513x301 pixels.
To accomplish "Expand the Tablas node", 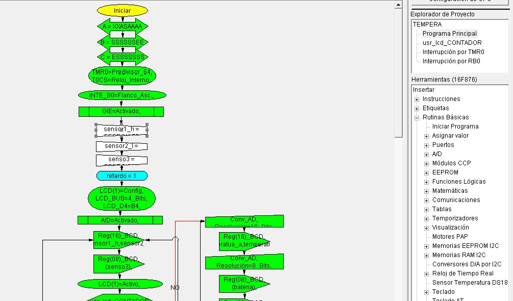I will click(x=427, y=210).
